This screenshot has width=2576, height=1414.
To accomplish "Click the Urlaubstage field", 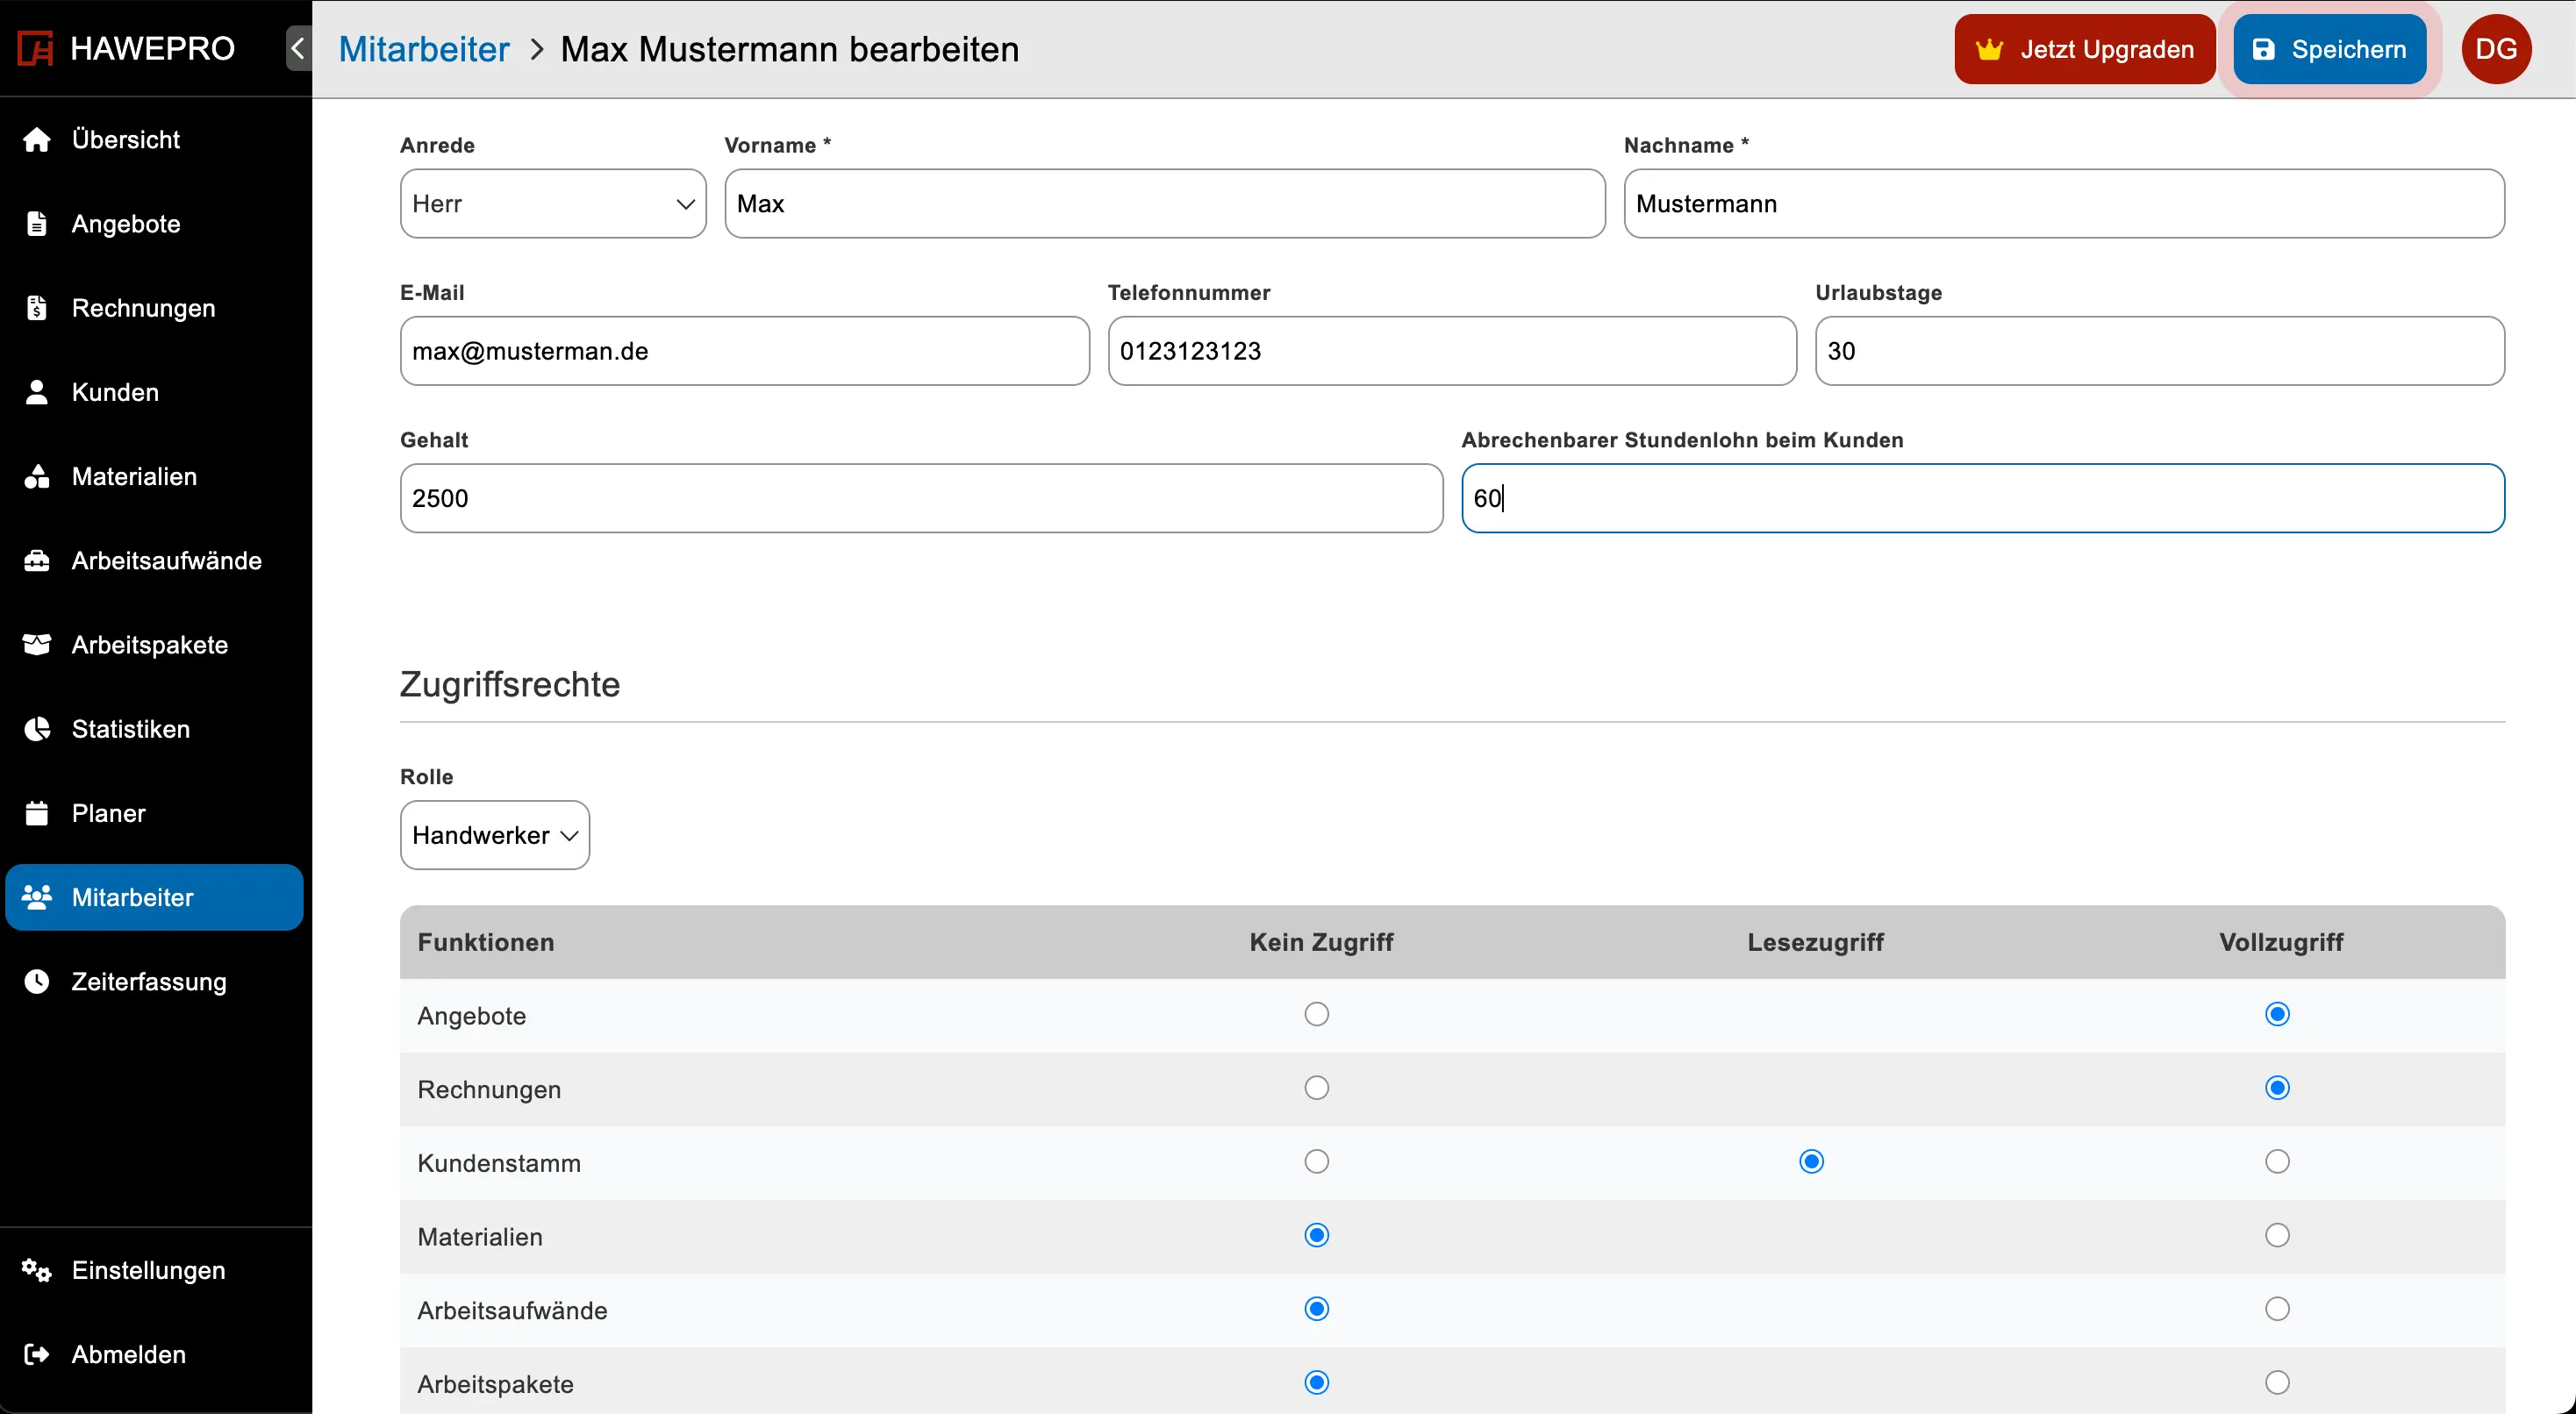I will (2160, 350).
